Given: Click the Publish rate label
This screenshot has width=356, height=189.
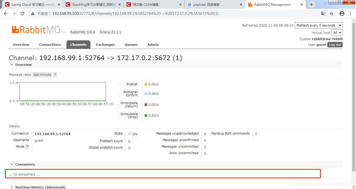Looking at the screenshot, I should coord(129,84).
